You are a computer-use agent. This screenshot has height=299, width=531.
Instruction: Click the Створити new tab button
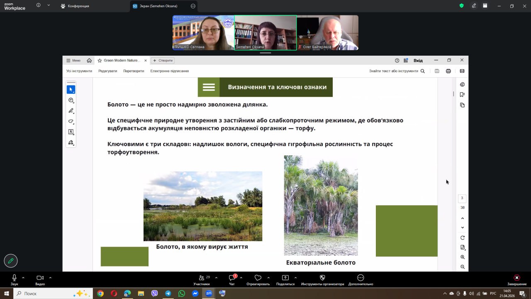tap(163, 61)
